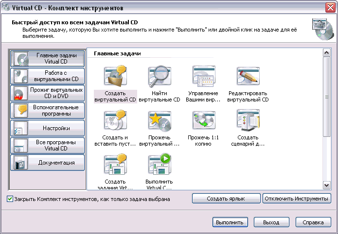The image size is (338, 234).
Task: Click the scrollbar up arrow
Action: point(327,53)
